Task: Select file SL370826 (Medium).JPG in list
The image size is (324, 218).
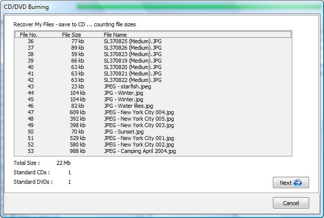Action: (132, 48)
